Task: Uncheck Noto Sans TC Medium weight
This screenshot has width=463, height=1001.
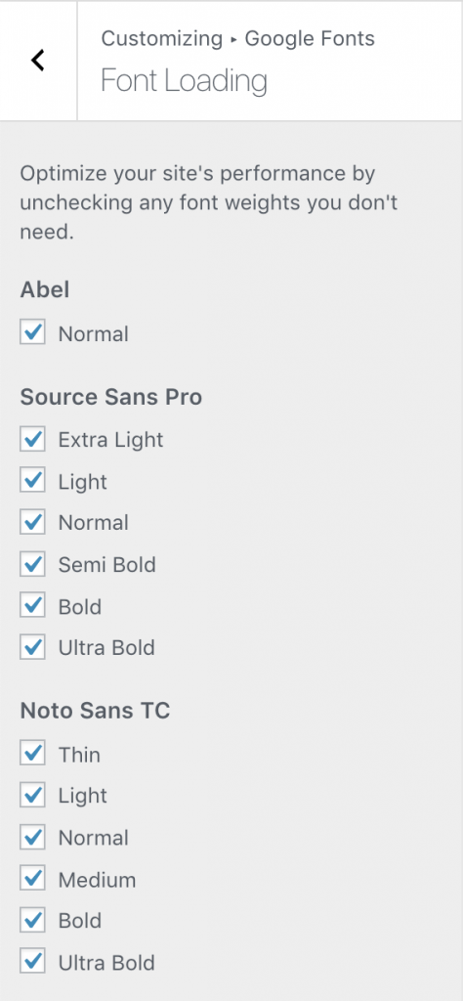Action: [32, 879]
